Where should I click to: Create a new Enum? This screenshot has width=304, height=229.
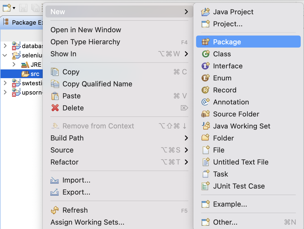coord(222,78)
